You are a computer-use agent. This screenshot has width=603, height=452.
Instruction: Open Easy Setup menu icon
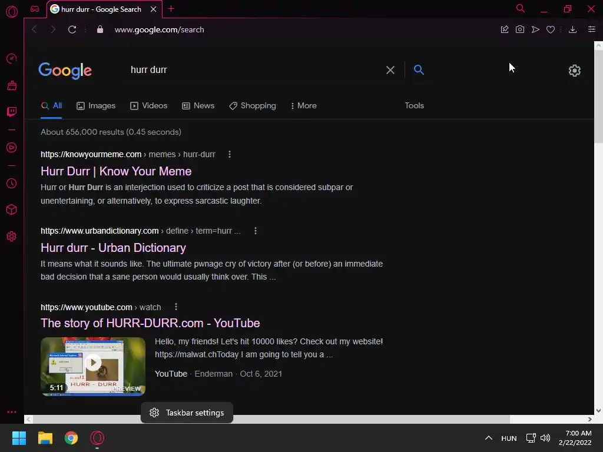592,29
